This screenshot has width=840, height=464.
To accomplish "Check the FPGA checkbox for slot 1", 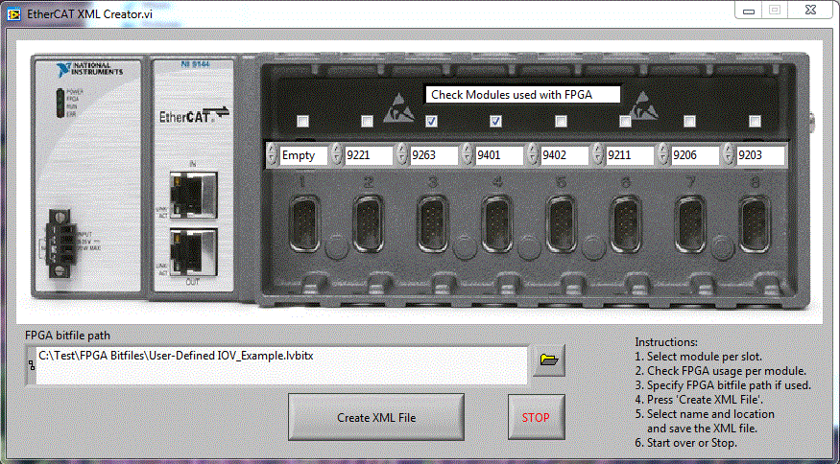I will pos(302,122).
